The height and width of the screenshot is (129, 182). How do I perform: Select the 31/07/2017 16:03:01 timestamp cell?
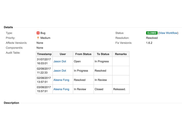pyautogui.click(x=44, y=61)
